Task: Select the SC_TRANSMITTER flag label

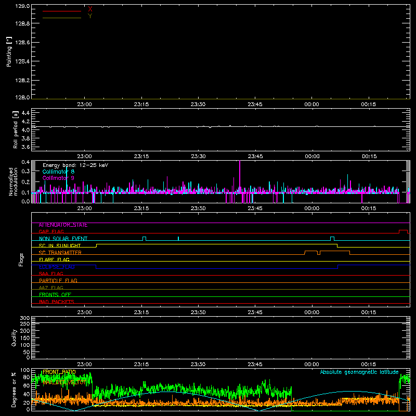Action: [60, 253]
